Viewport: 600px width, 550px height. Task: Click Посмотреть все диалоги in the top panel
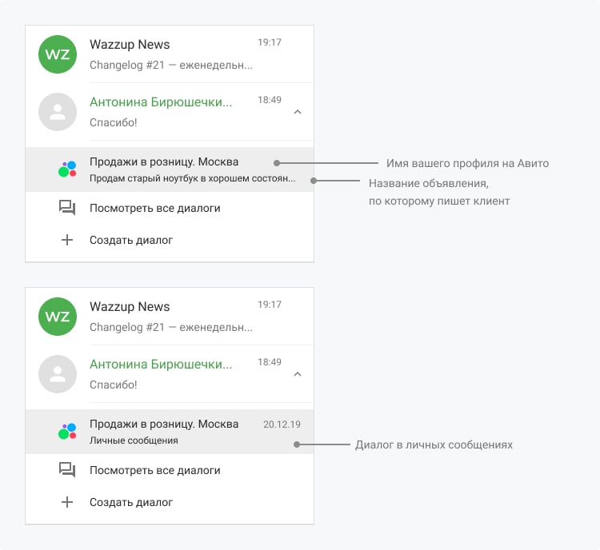[154, 208]
